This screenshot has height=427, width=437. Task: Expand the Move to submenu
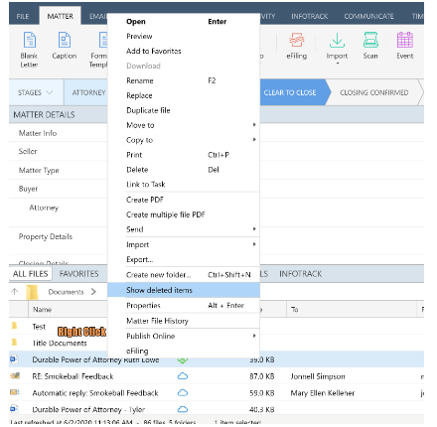254,125
